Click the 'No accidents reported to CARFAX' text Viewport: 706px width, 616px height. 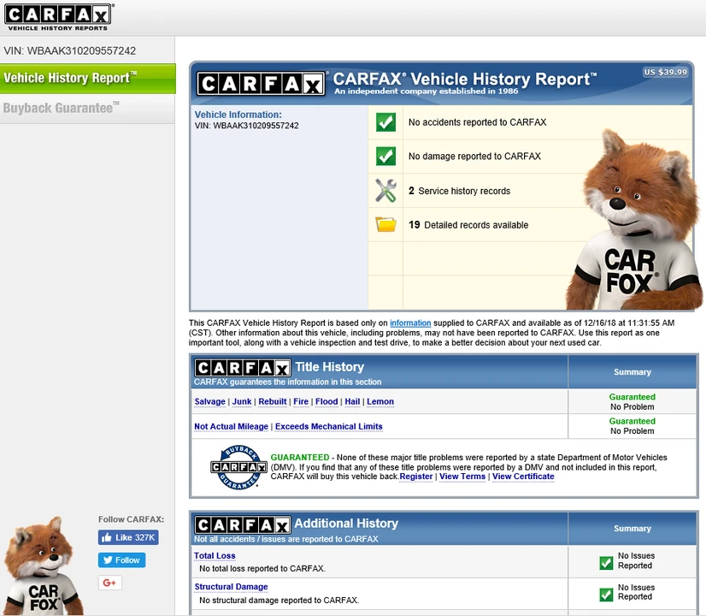477,122
